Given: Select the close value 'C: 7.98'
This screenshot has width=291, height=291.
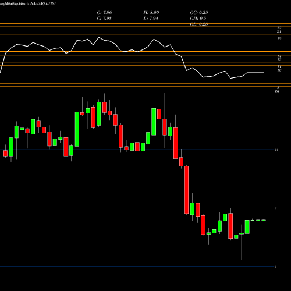Looking at the screenshot, I should [x=104, y=19].
